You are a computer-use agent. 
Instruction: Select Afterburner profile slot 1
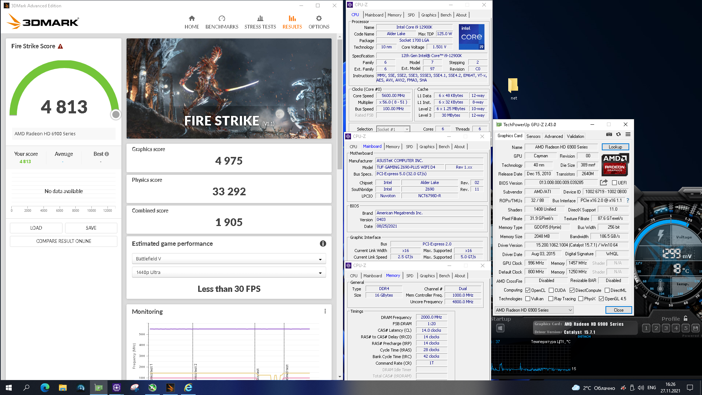(x=646, y=328)
